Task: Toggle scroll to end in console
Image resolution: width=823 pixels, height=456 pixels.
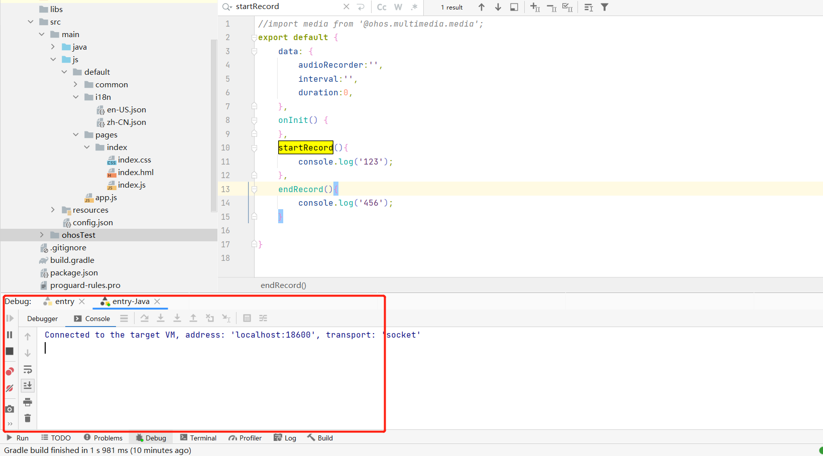Action: tap(28, 385)
